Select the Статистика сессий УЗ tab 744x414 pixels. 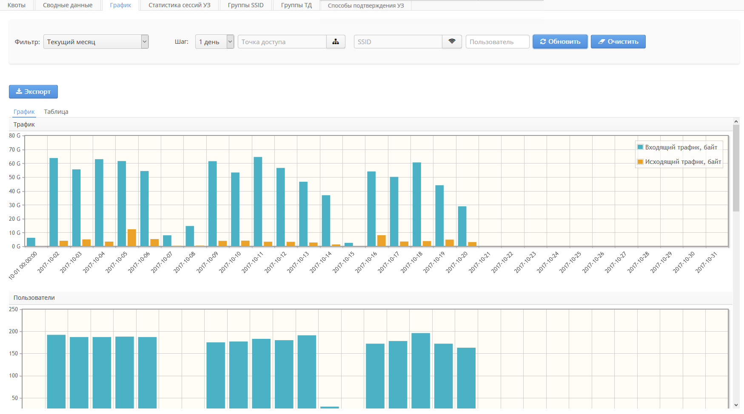pos(179,5)
